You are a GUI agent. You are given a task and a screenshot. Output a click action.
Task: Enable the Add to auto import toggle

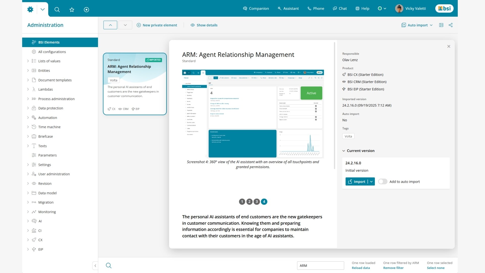click(383, 181)
